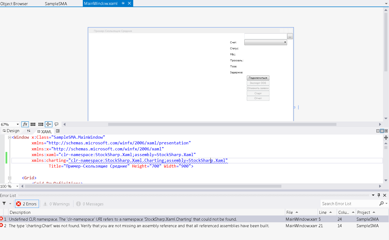
Task: Close the Error List panel
Action: (x=385, y=195)
